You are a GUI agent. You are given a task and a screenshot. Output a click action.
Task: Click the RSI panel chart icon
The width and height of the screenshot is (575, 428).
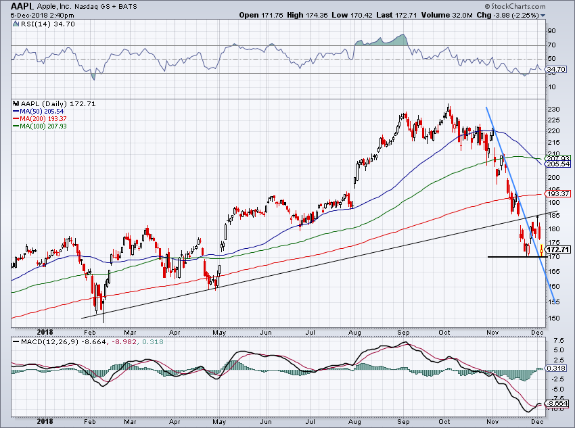click(16, 24)
